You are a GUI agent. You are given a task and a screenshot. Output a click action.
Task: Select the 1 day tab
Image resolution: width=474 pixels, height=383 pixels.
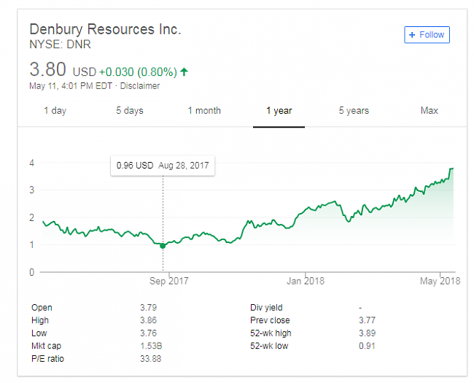55,111
